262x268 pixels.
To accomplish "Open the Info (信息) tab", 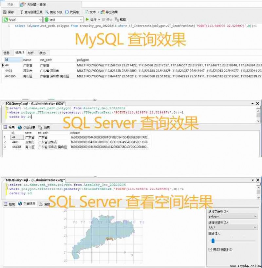I will [x=7, y=53].
